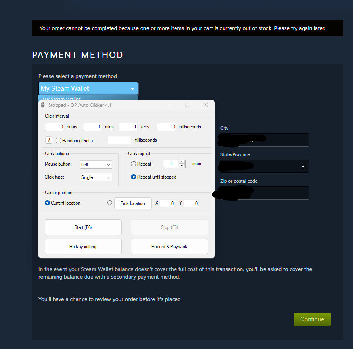Click the out of stock error message
The width and height of the screenshot is (353, 349).
point(182,28)
